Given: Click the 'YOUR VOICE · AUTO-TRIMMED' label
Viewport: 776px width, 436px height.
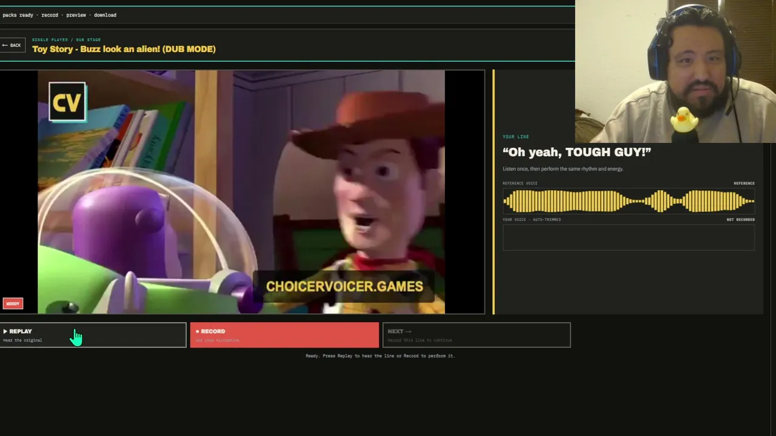Looking at the screenshot, I should click(532, 220).
